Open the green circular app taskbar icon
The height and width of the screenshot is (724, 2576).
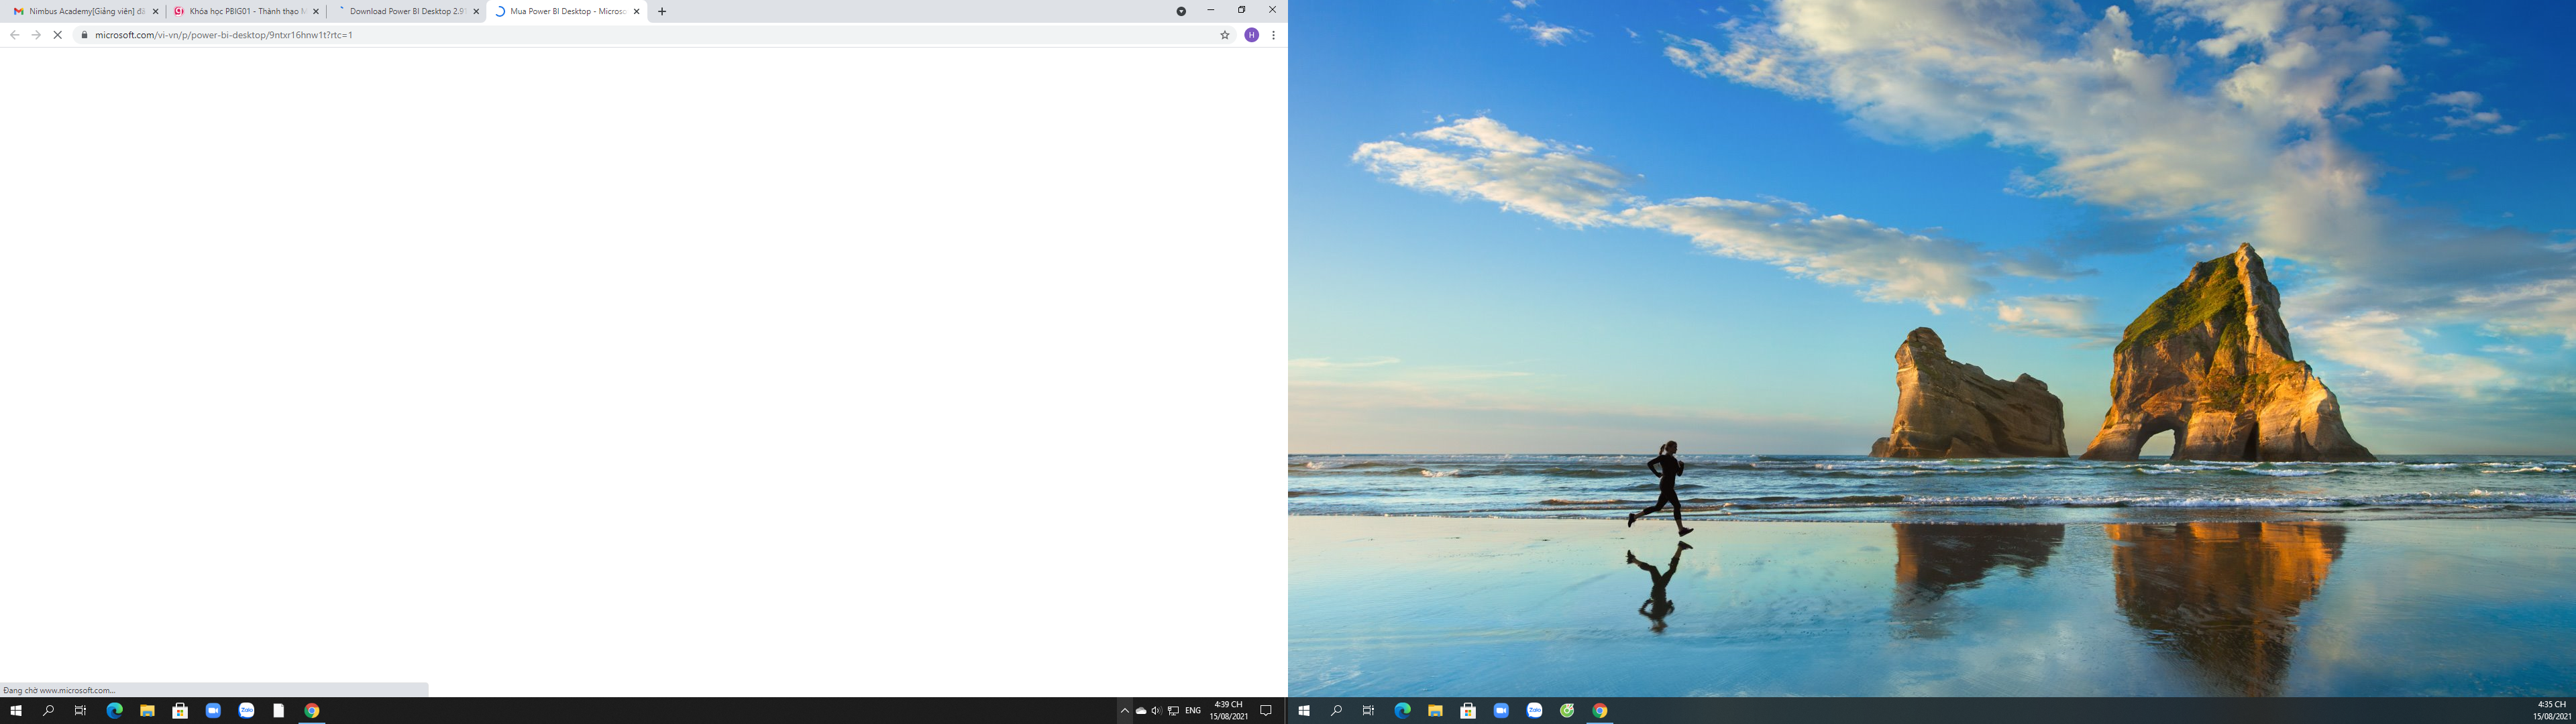click(x=1567, y=711)
